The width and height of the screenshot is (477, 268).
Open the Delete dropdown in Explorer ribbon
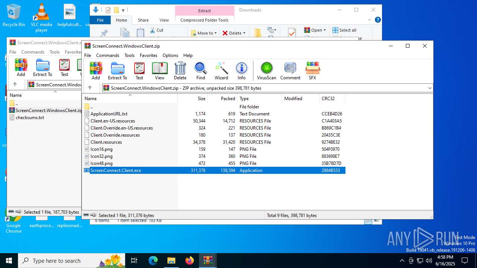234,33
